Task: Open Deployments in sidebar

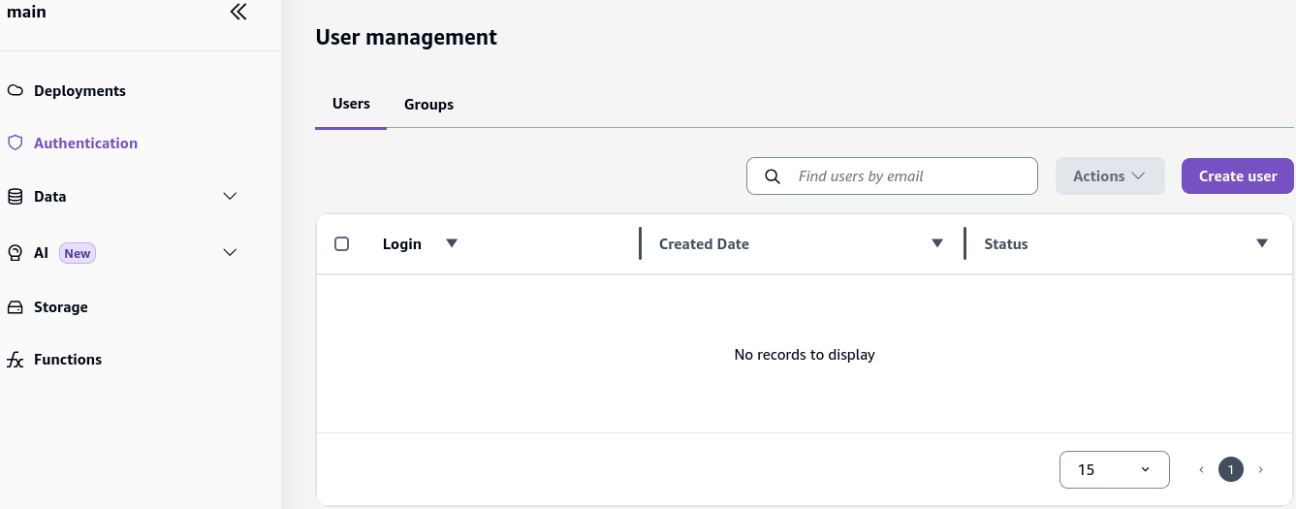Action: click(79, 90)
